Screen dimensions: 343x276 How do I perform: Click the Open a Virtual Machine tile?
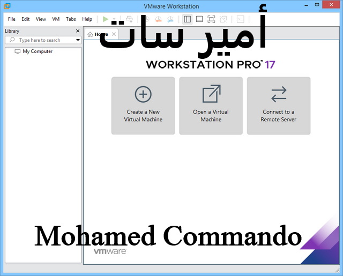click(x=211, y=106)
